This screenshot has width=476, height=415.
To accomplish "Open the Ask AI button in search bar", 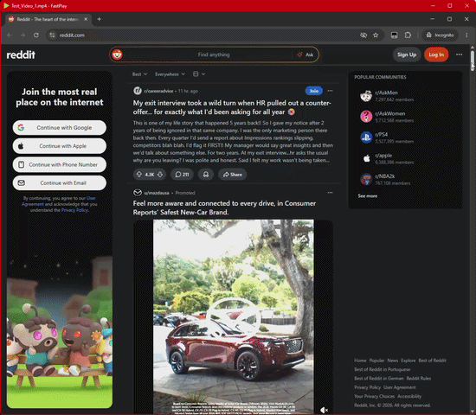I will 306,54.
